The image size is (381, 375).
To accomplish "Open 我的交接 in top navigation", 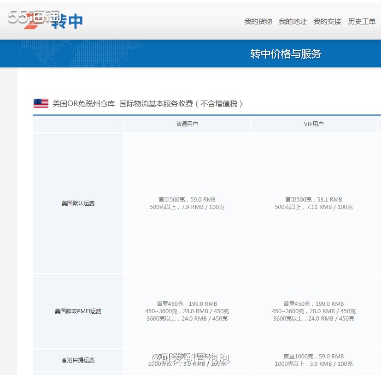I will [x=327, y=21].
